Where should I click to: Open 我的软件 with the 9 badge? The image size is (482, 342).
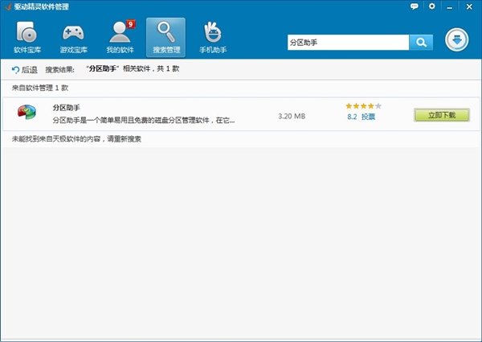tap(120, 37)
